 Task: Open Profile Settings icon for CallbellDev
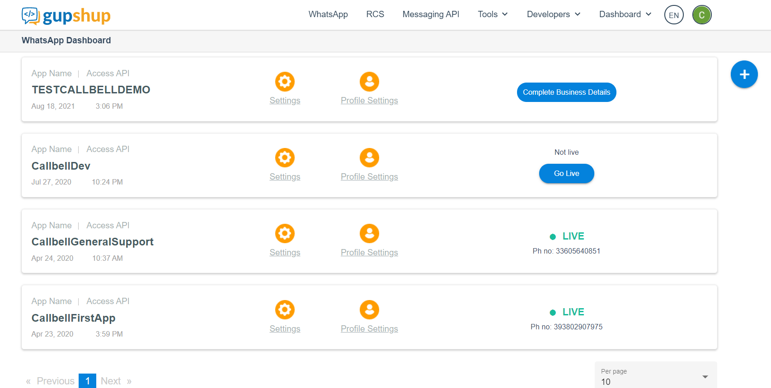[369, 157]
